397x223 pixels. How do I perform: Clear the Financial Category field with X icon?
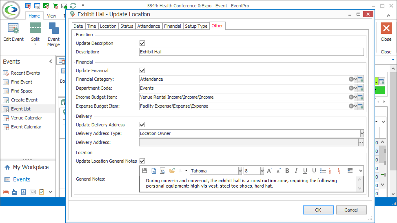click(351, 79)
